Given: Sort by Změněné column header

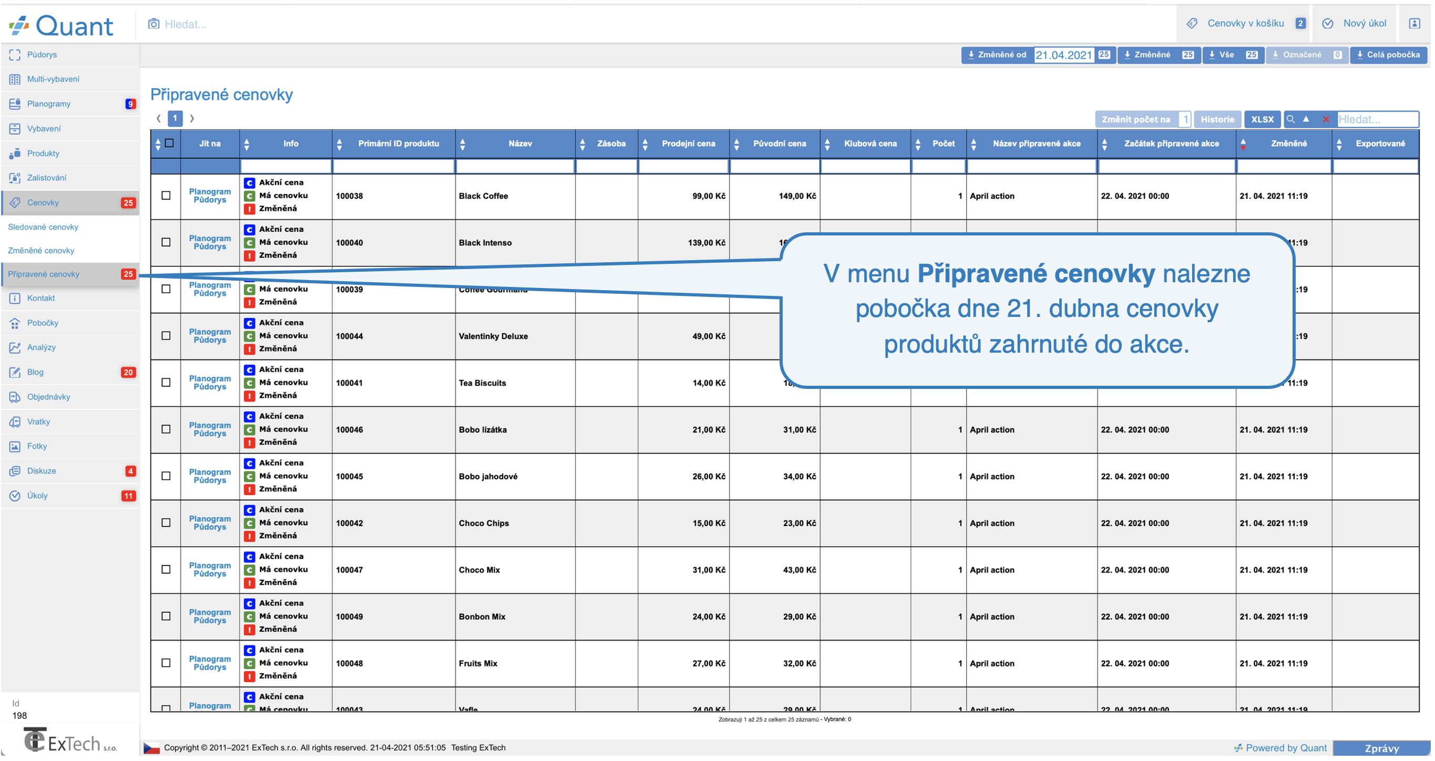Looking at the screenshot, I should (x=1284, y=143).
